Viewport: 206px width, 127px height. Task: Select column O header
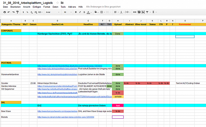(185, 21)
